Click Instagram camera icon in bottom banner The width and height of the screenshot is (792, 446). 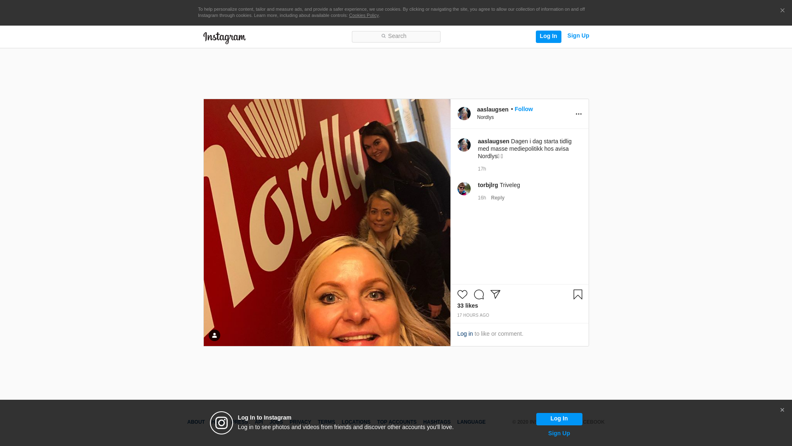pos(222,423)
